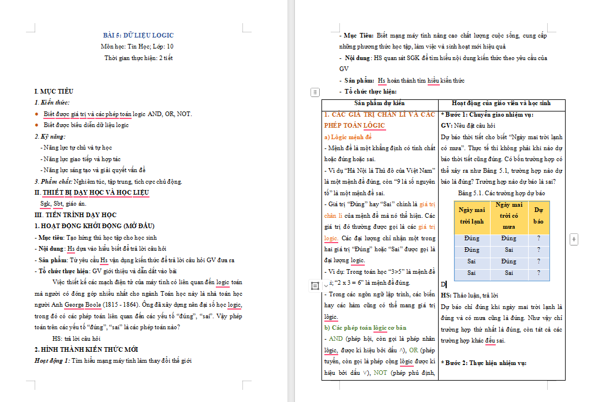Click the heading "2. HÌNH THÀNH KIẾN THỨC MỚI"
Screen dimensions: 591x402
coord(86,349)
